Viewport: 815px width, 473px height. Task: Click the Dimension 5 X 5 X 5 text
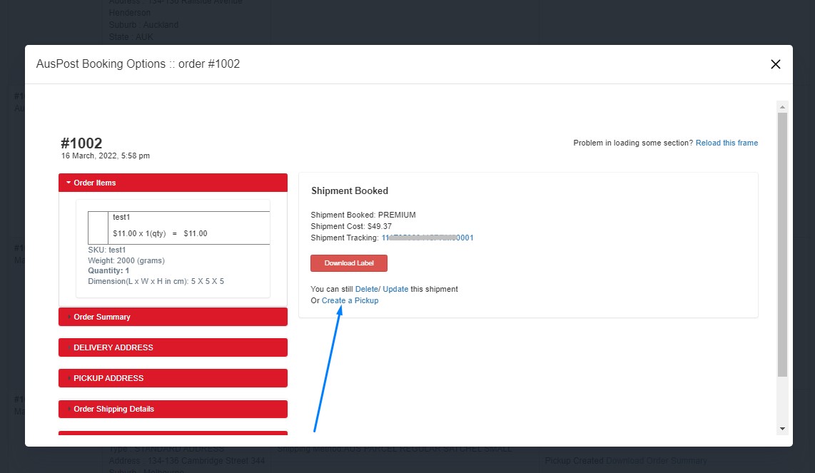click(x=156, y=281)
